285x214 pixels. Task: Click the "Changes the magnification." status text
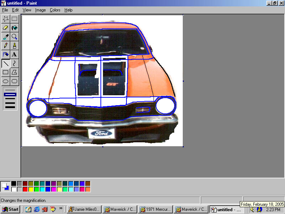[24, 200]
